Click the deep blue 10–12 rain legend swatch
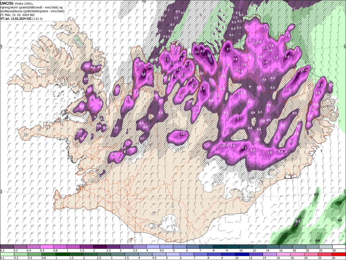The height and width of the screenshot is (260, 346). (242, 254)
